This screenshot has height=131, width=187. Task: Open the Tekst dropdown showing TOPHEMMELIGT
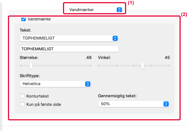(69, 38)
